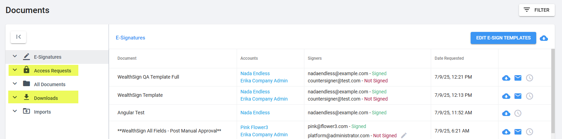Click the table's vertical scrollbar
The height and width of the screenshot is (139, 562).
[553, 91]
